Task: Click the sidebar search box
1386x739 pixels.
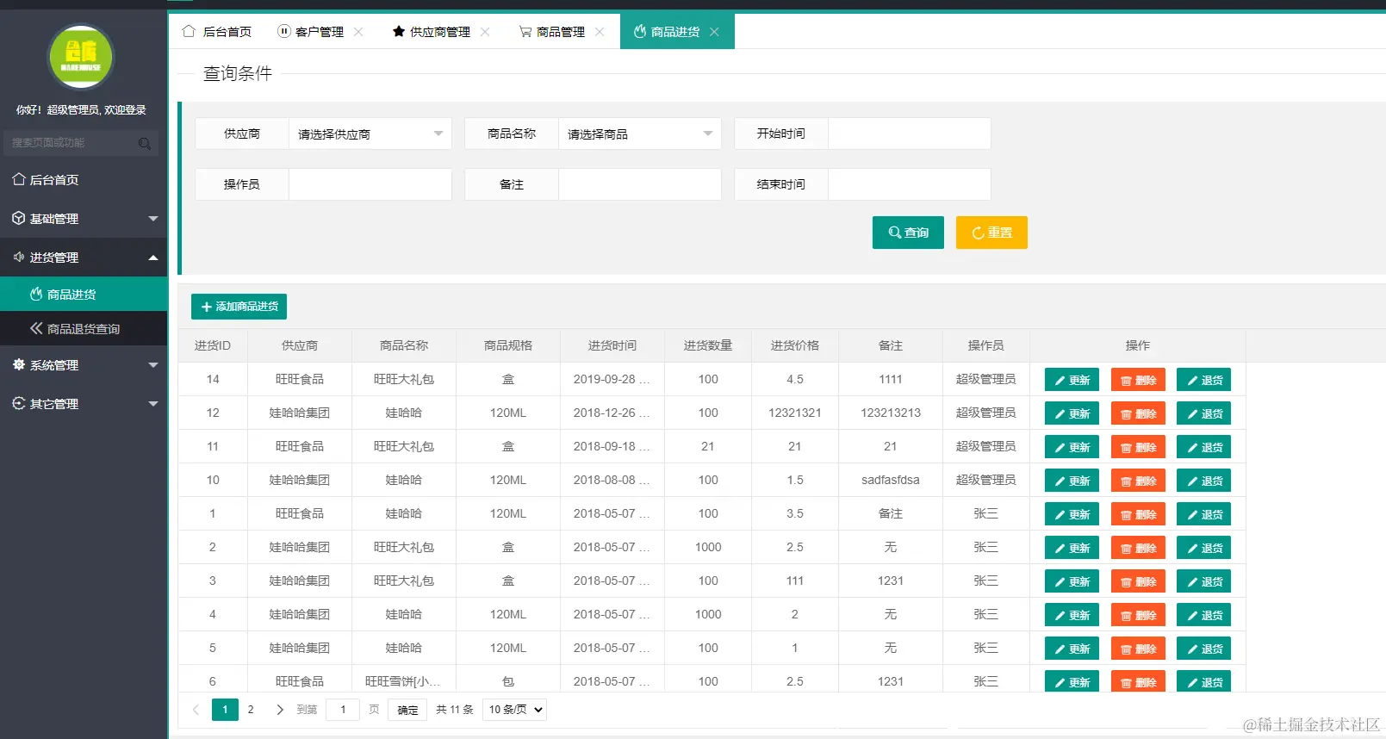Action: coord(81,143)
